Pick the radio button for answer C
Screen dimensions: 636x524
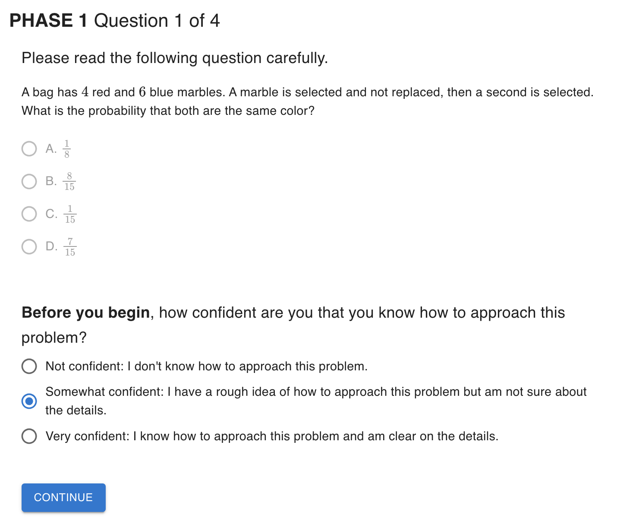coord(29,214)
